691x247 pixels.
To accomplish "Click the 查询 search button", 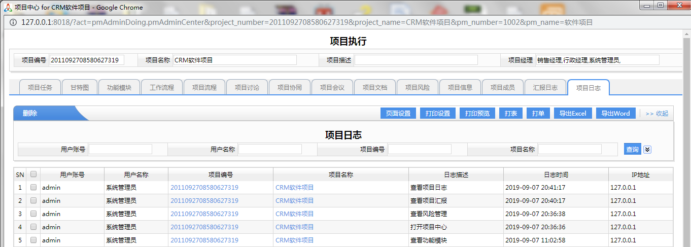I will click(632, 150).
